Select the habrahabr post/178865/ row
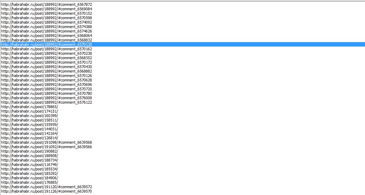 [30, 107]
